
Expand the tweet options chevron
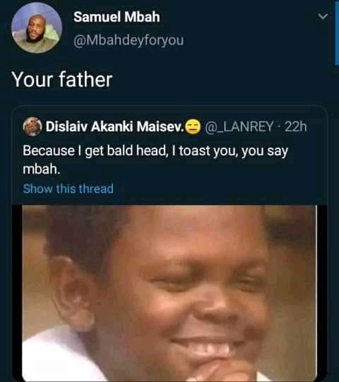[323, 16]
